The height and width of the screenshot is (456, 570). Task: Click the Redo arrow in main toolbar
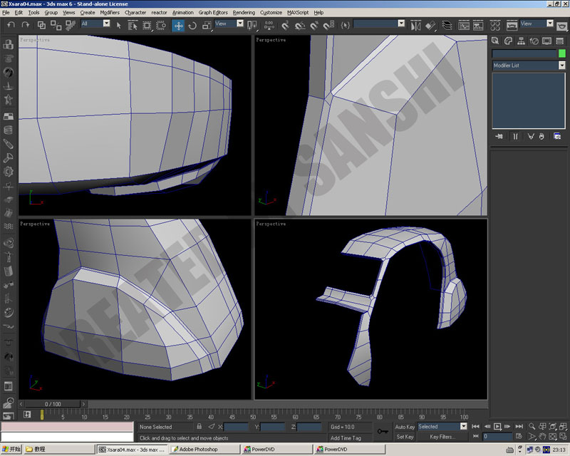point(25,25)
